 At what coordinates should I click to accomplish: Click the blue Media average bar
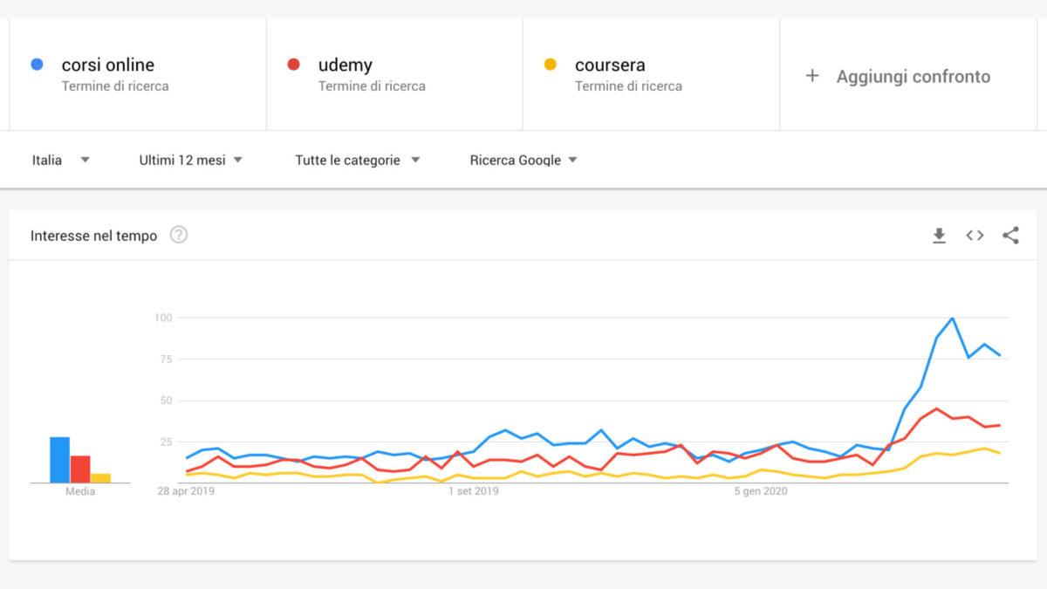click(60, 460)
